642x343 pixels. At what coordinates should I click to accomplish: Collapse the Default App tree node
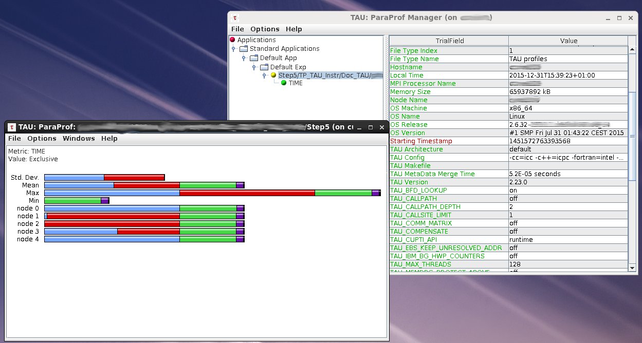pos(244,58)
